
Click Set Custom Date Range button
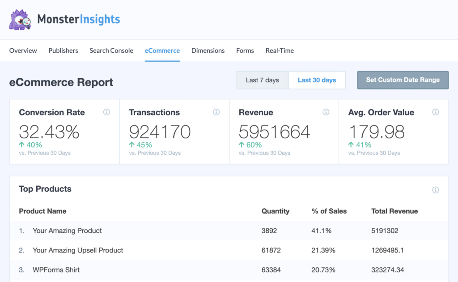(403, 80)
